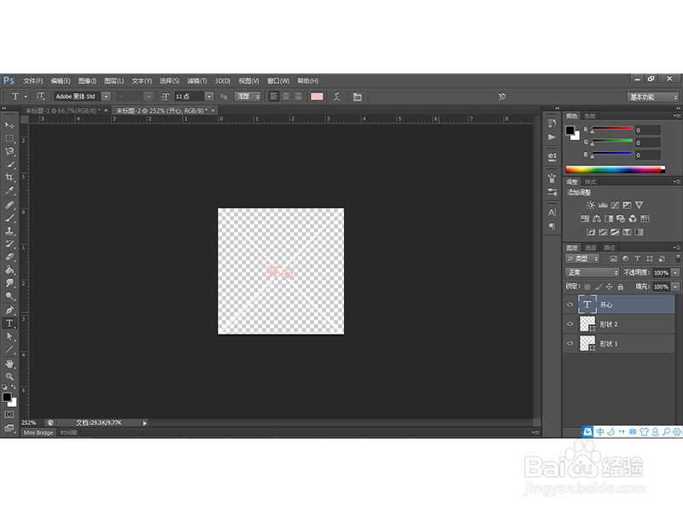The image size is (683, 512).
Task: Select the Line shape tool
Action: coord(9,349)
